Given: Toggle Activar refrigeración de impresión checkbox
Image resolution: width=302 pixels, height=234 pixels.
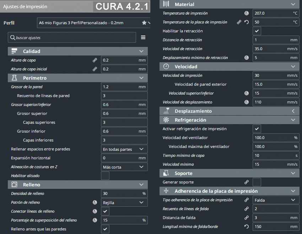Looking at the screenshot, I should click(x=257, y=129).
